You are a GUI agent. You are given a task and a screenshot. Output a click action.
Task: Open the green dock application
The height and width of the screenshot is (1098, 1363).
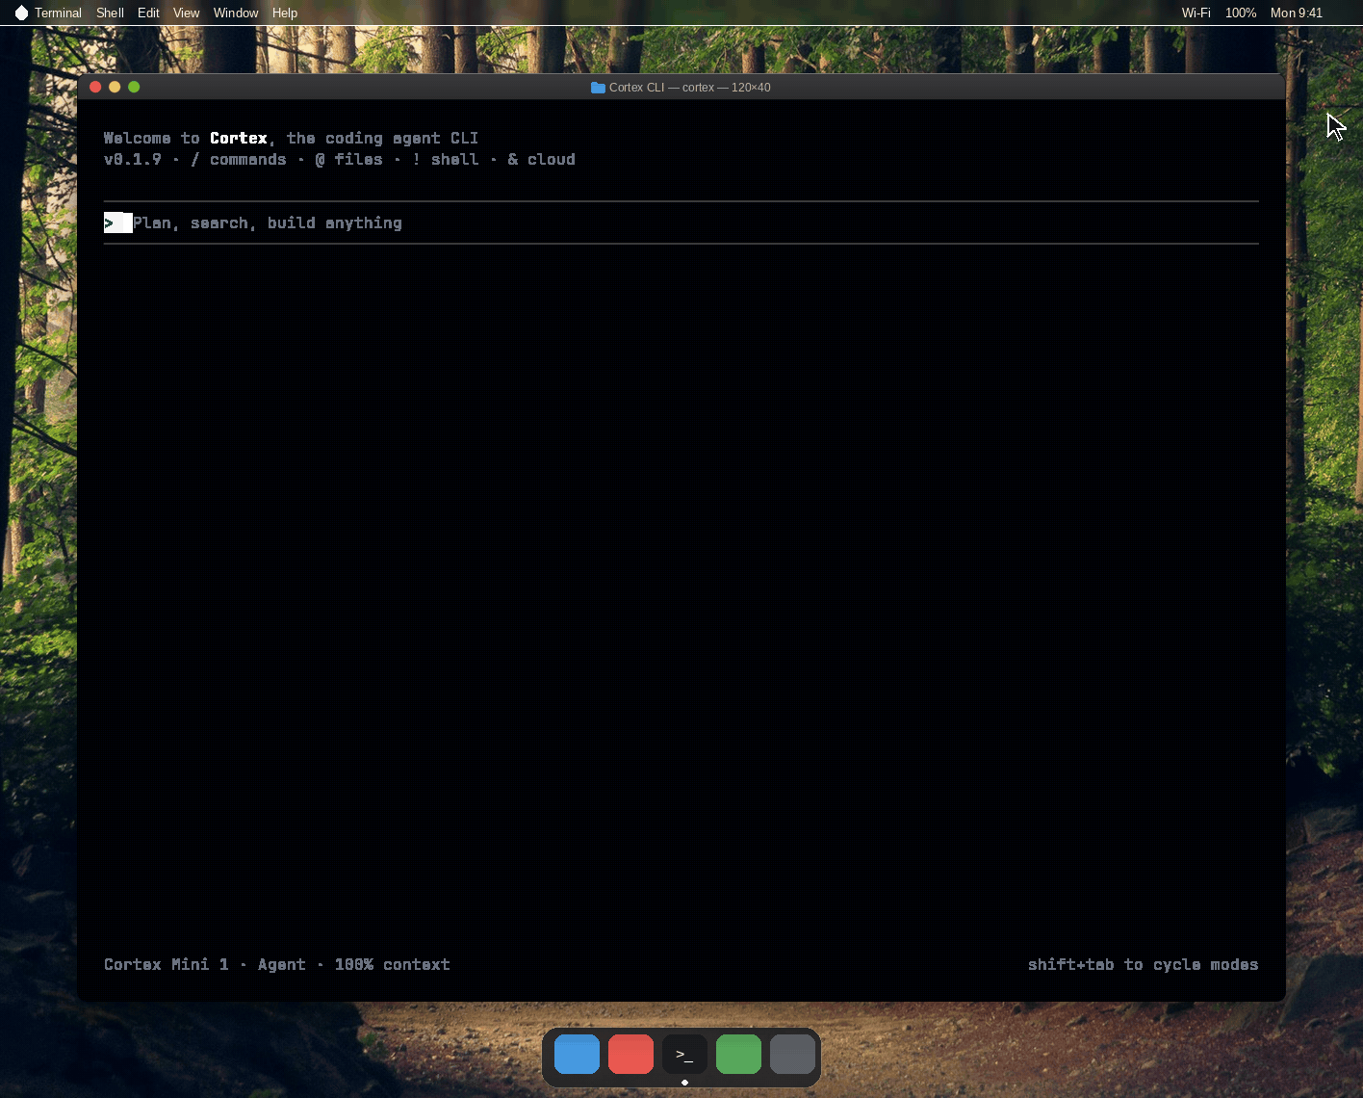point(738,1054)
